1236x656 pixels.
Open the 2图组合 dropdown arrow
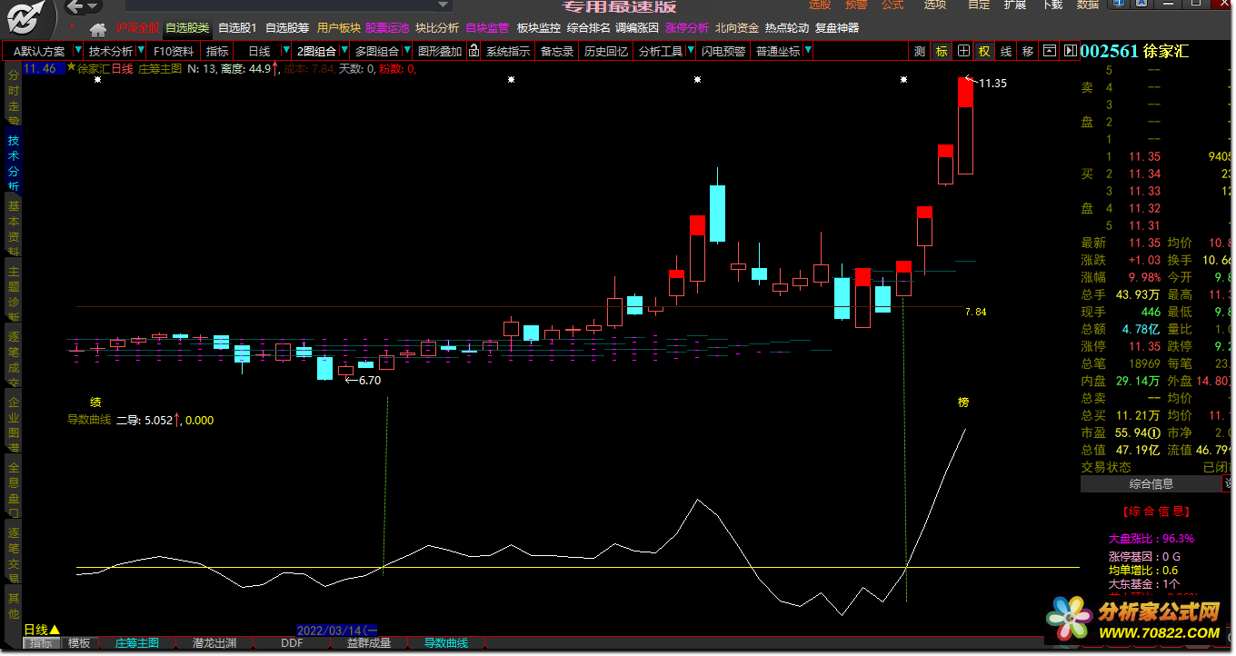tap(344, 51)
